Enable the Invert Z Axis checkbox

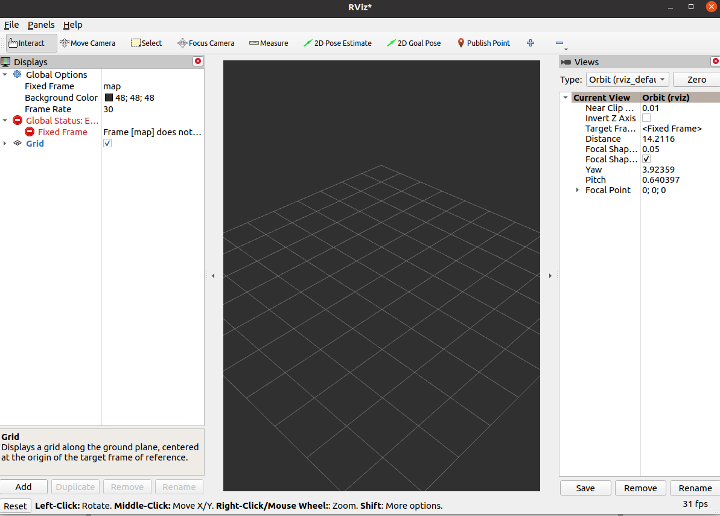coord(646,118)
